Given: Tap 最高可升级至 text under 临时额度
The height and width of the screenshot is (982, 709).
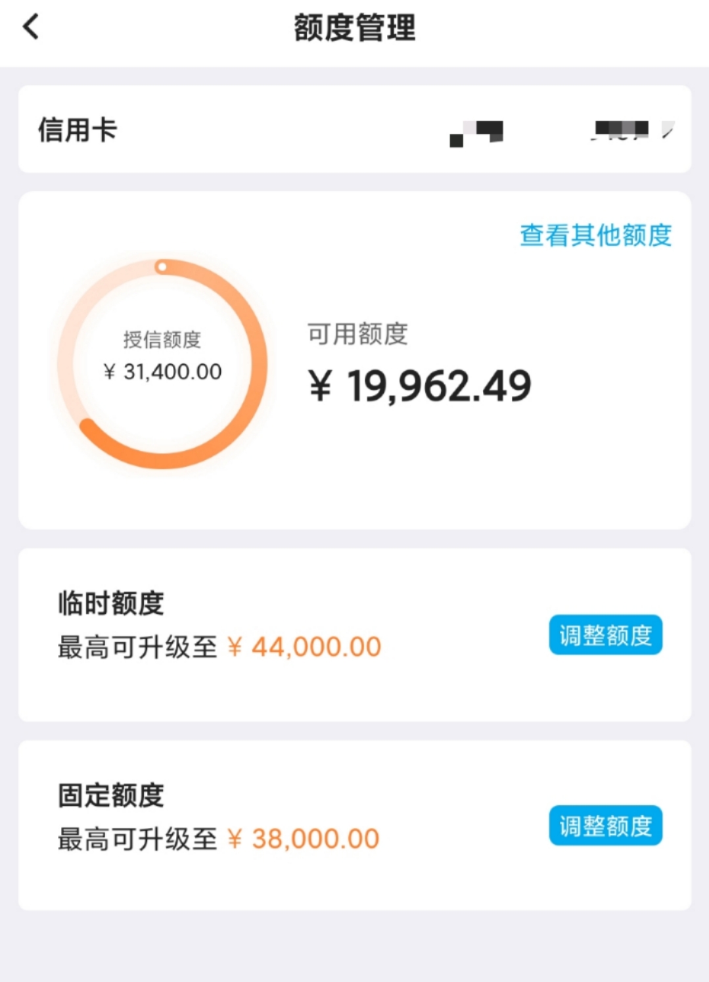Looking at the screenshot, I should coord(137,647).
